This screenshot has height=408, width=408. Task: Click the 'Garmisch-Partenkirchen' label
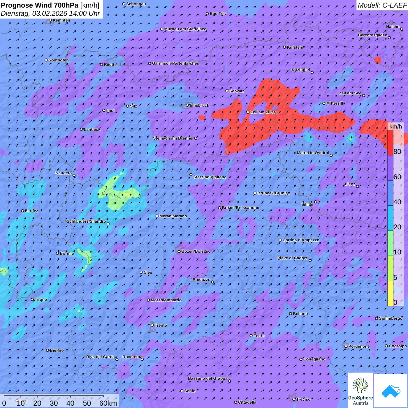pos(176,63)
